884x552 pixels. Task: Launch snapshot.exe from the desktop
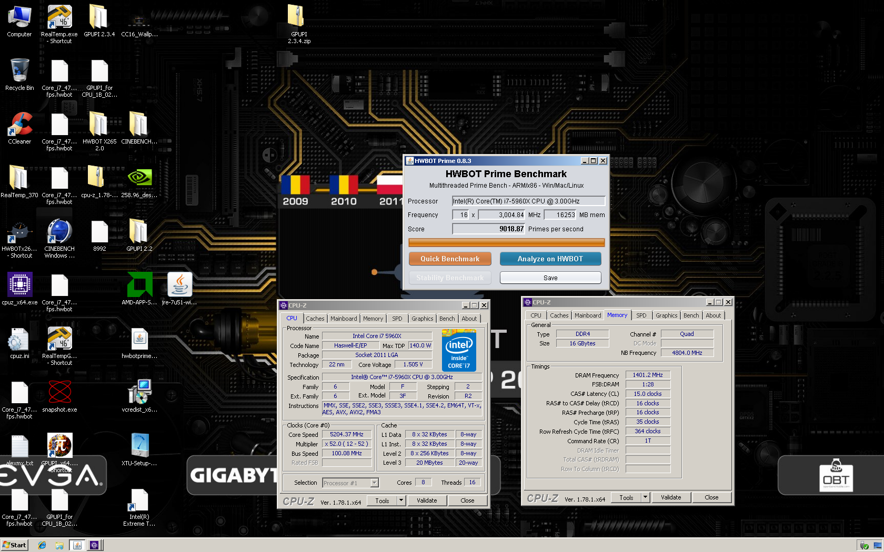click(x=59, y=396)
